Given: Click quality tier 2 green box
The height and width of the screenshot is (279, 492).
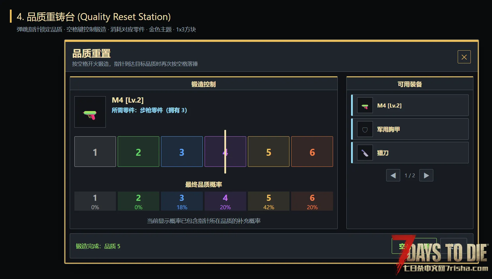Looking at the screenshot, I should click(138, 152).
